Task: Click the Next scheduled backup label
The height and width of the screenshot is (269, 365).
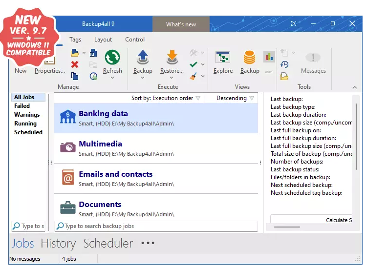Action: [x=301, y=185]
